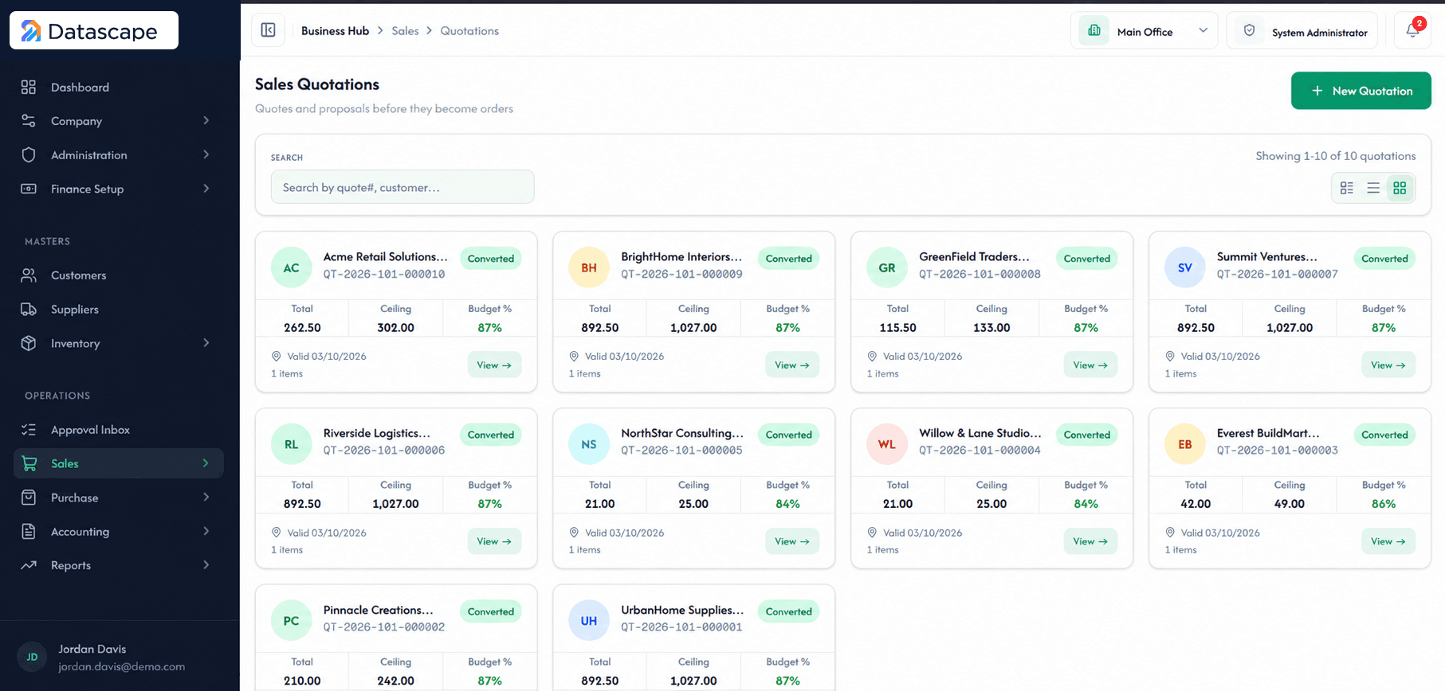This screenshot has width=1445, height=691.
Task: View the NorthStar Consulting quotation
Action: point(792,541)
